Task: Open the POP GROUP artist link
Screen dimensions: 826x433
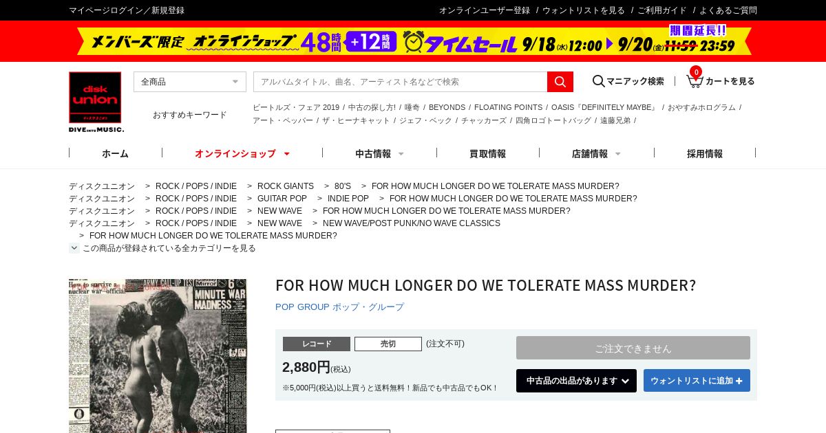Action: point(339,307)
